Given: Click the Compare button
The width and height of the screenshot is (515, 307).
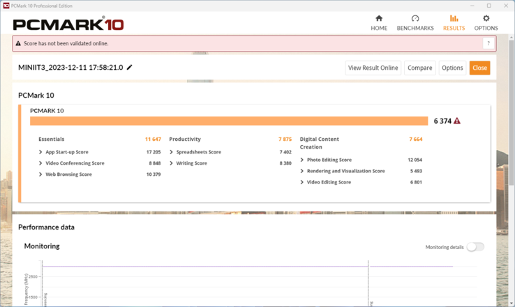Looking at the screenshot, I should pos(420,68).
